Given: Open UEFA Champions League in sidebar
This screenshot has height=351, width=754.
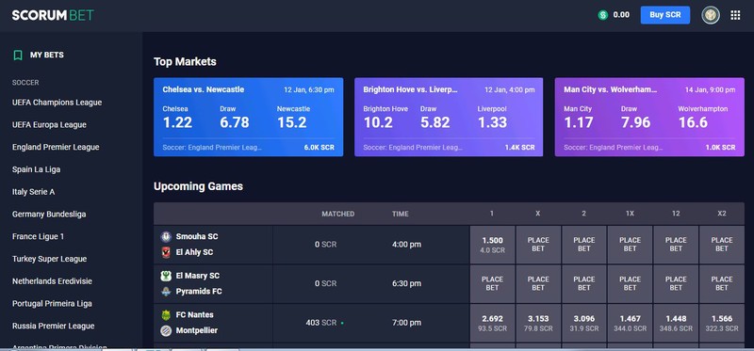Looking at the screenshot, I should tap(57, 103).
